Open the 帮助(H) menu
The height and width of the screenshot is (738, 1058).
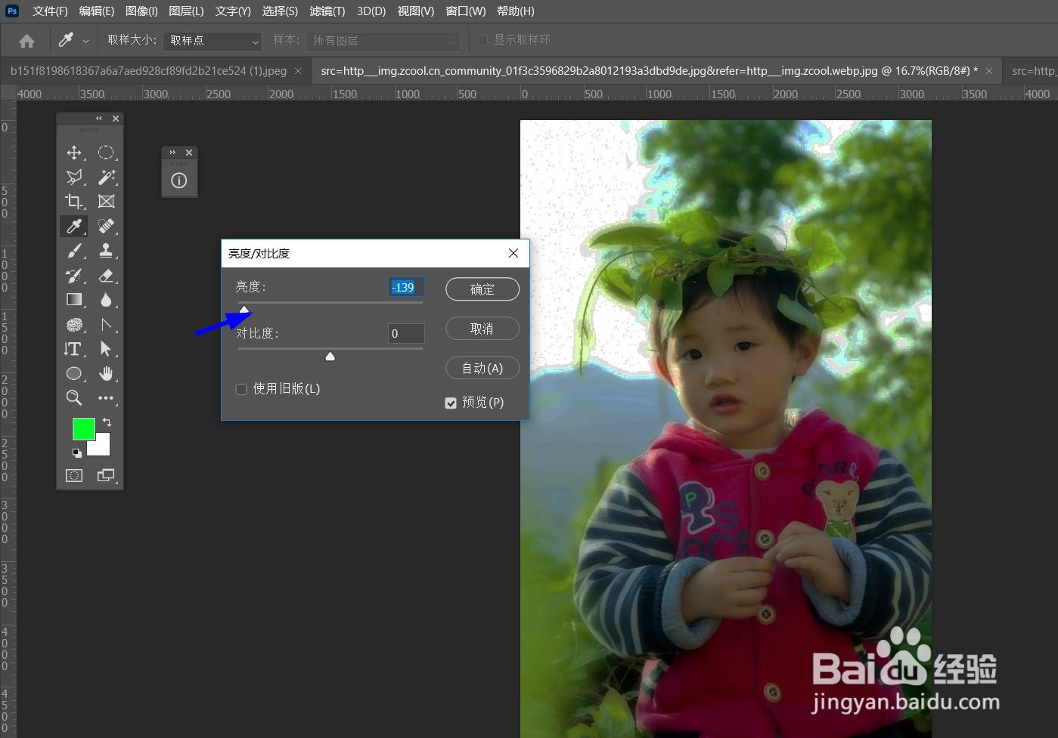pos(516,11)
